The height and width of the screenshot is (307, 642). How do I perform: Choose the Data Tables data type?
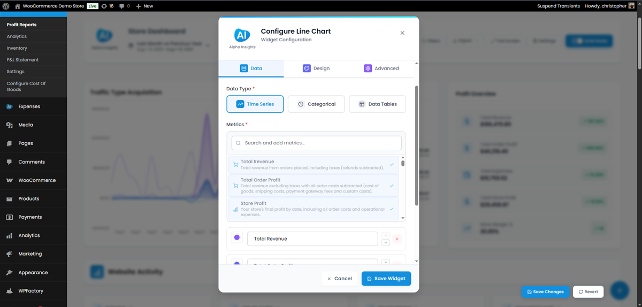(377, 104)
